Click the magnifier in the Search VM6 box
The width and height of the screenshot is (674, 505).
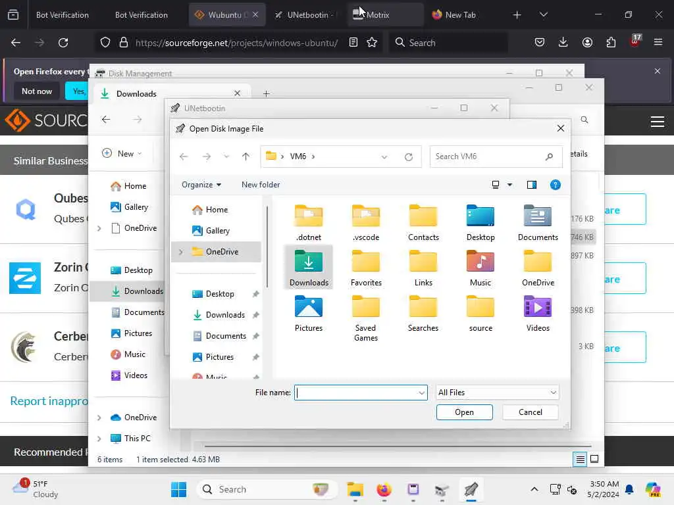click(x=549, y=156)
